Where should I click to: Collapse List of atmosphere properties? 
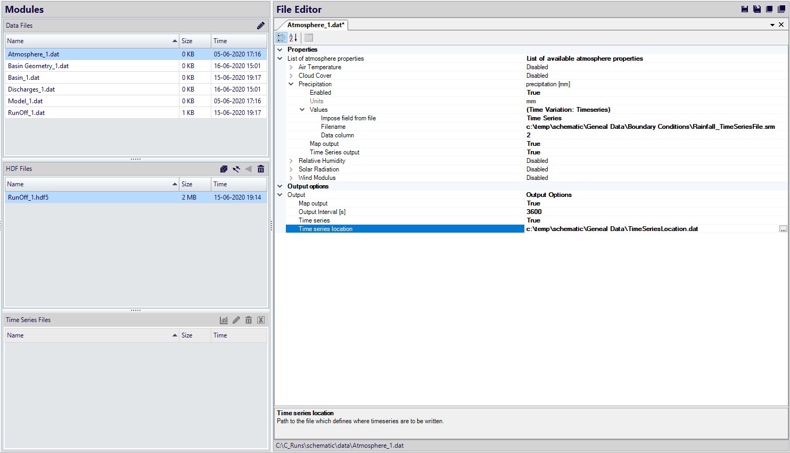click(280, 59)
